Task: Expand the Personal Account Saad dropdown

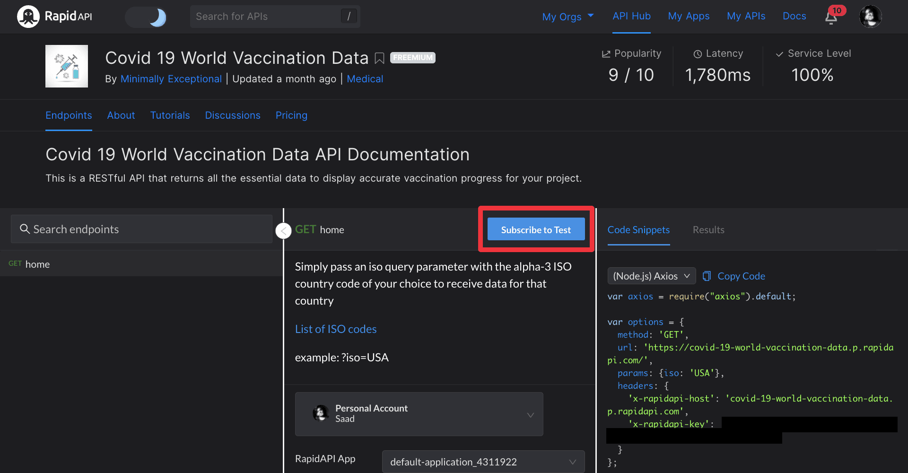Action: point(419,414)
